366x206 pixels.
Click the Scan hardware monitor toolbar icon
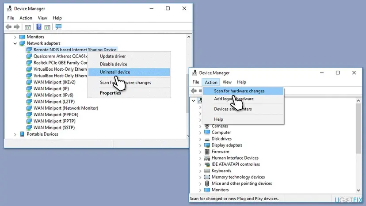coord(58,27)
